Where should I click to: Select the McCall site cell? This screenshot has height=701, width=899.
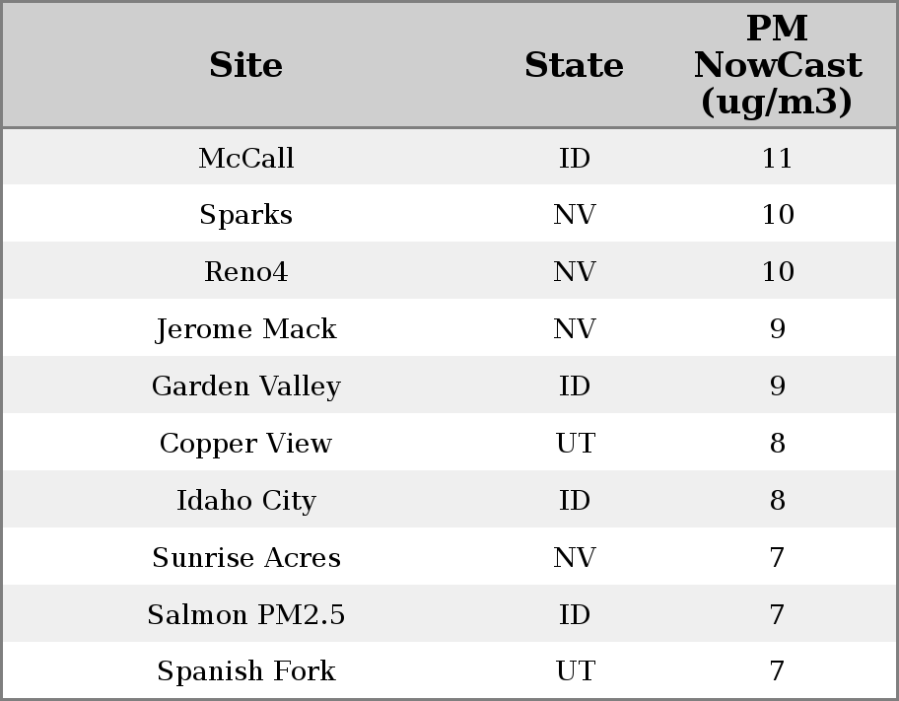(245, 158)
